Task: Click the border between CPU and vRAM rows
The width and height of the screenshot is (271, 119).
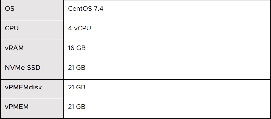Action: (x=135, y=40)
